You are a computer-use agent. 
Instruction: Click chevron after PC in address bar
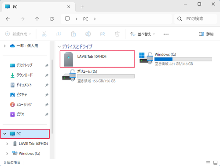point(95,19)
